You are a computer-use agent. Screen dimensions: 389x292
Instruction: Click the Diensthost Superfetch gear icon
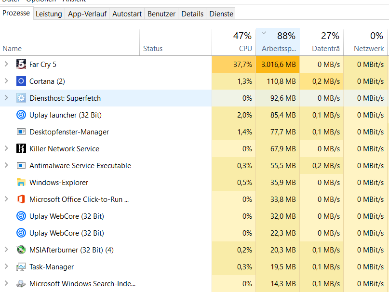coord(21,98)
